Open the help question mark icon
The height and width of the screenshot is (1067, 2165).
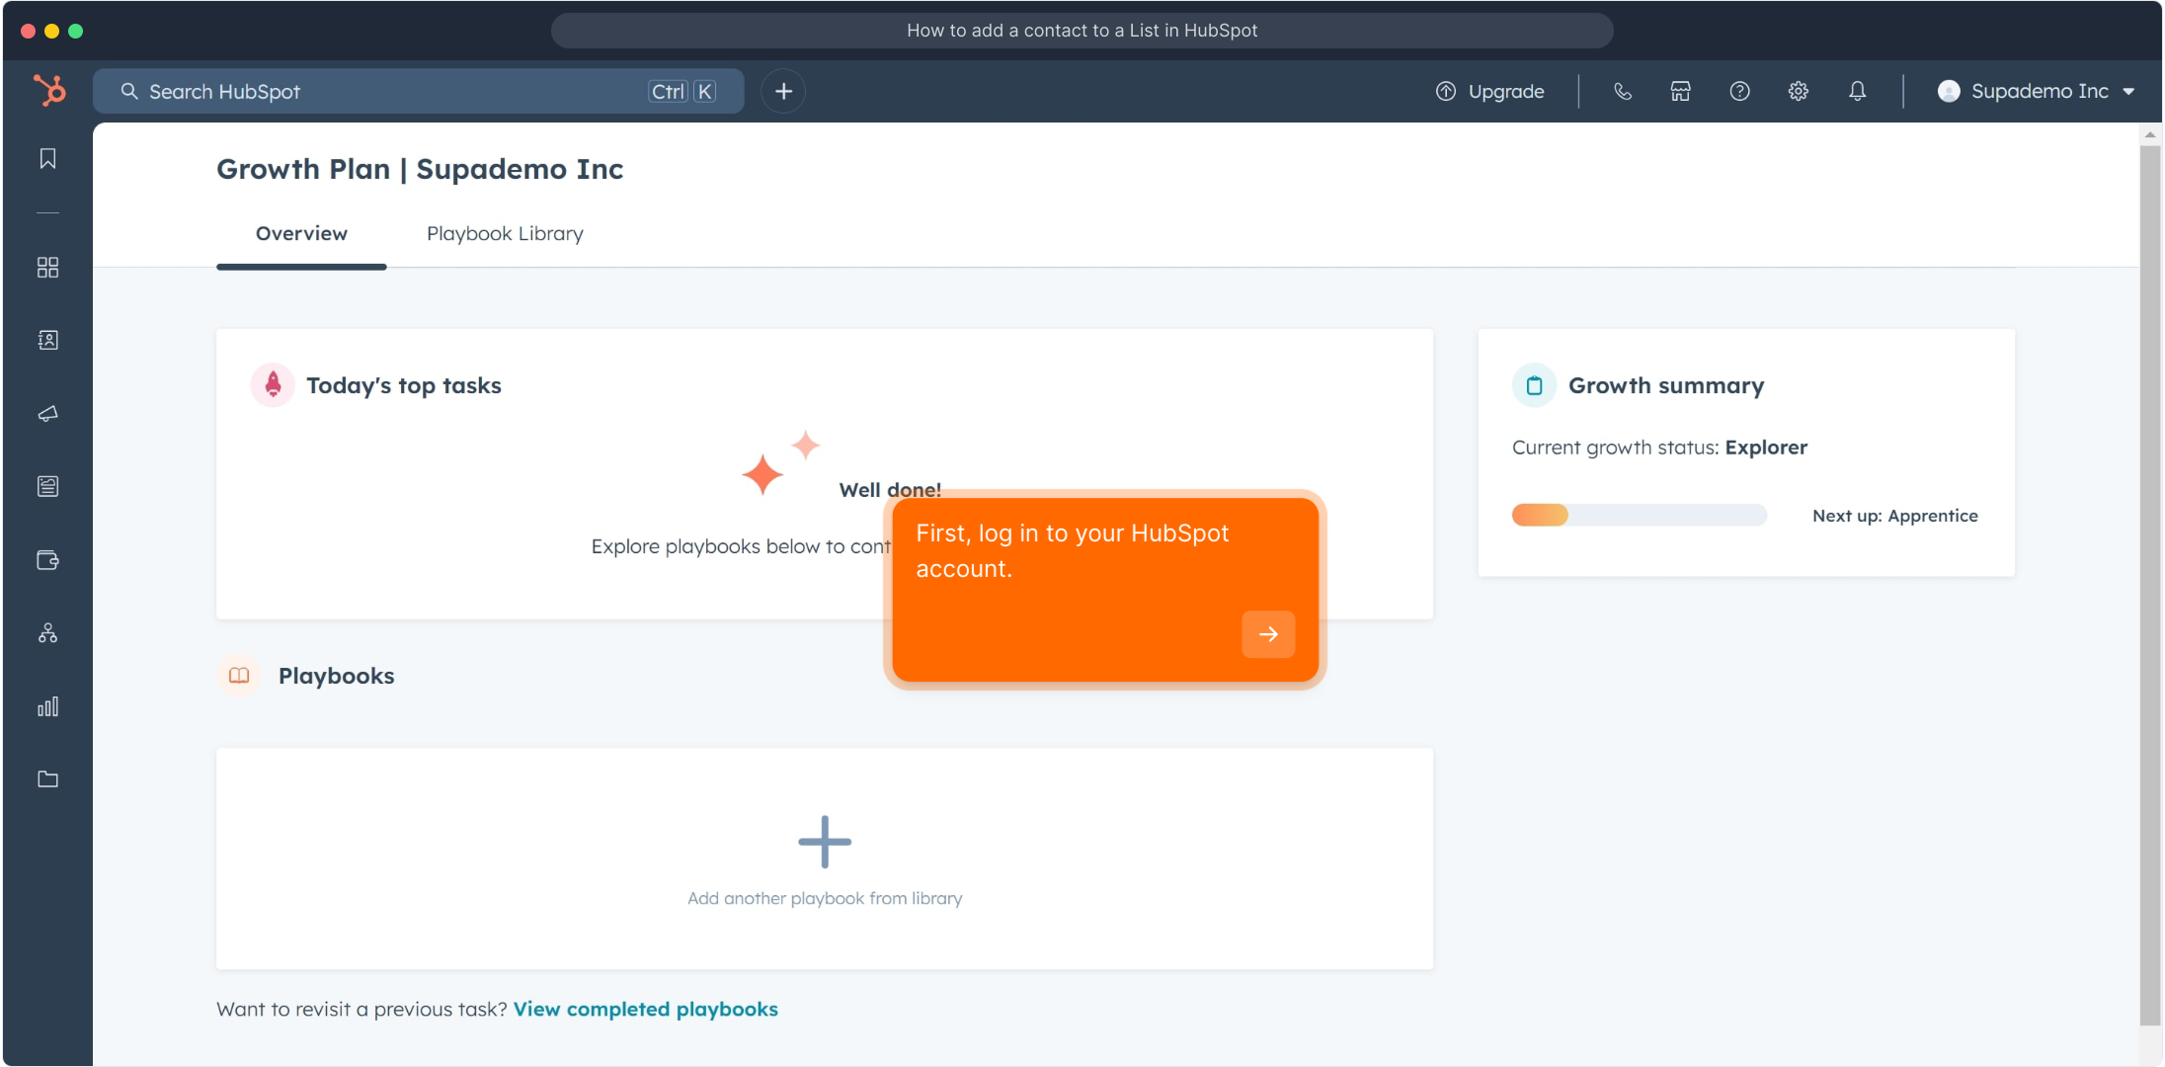pyautogui.click(x=1739, y=92)
